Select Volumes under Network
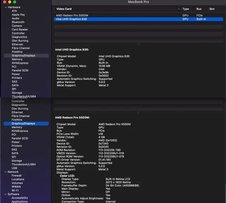 pos(17,183)
